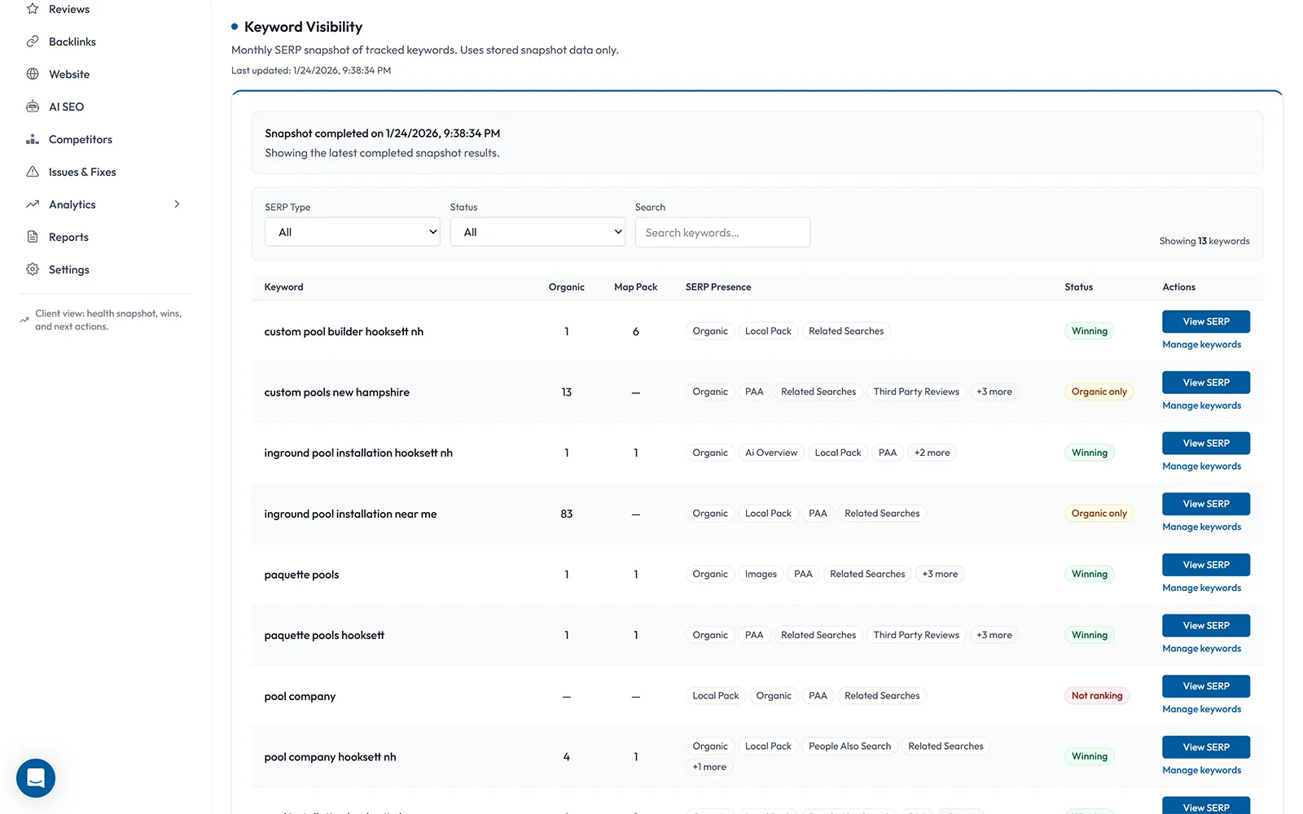
Task: Click the Settings gear icon
Action: 33,269
